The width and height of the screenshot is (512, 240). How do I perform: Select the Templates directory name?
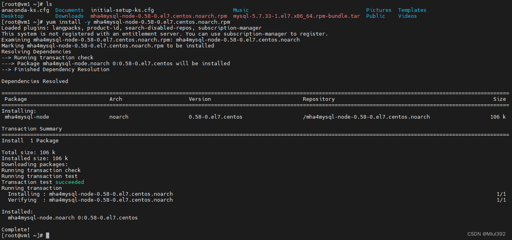412,10
